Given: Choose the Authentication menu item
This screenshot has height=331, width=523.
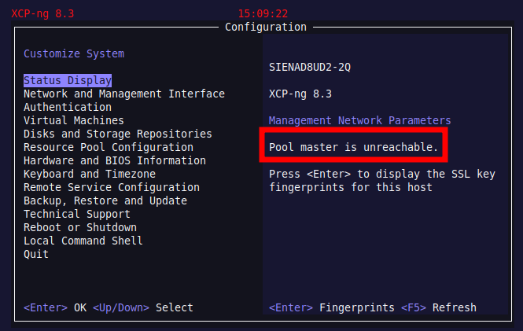Looking at the screenshot, I should click(68, 107).
